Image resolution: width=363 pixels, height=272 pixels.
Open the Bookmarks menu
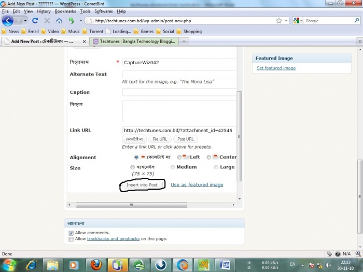pos(65,11)
